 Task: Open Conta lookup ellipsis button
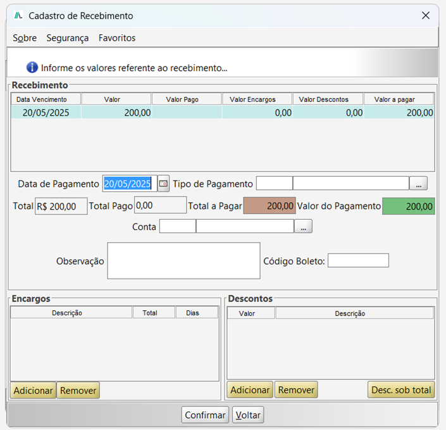(x=303, y=226)
